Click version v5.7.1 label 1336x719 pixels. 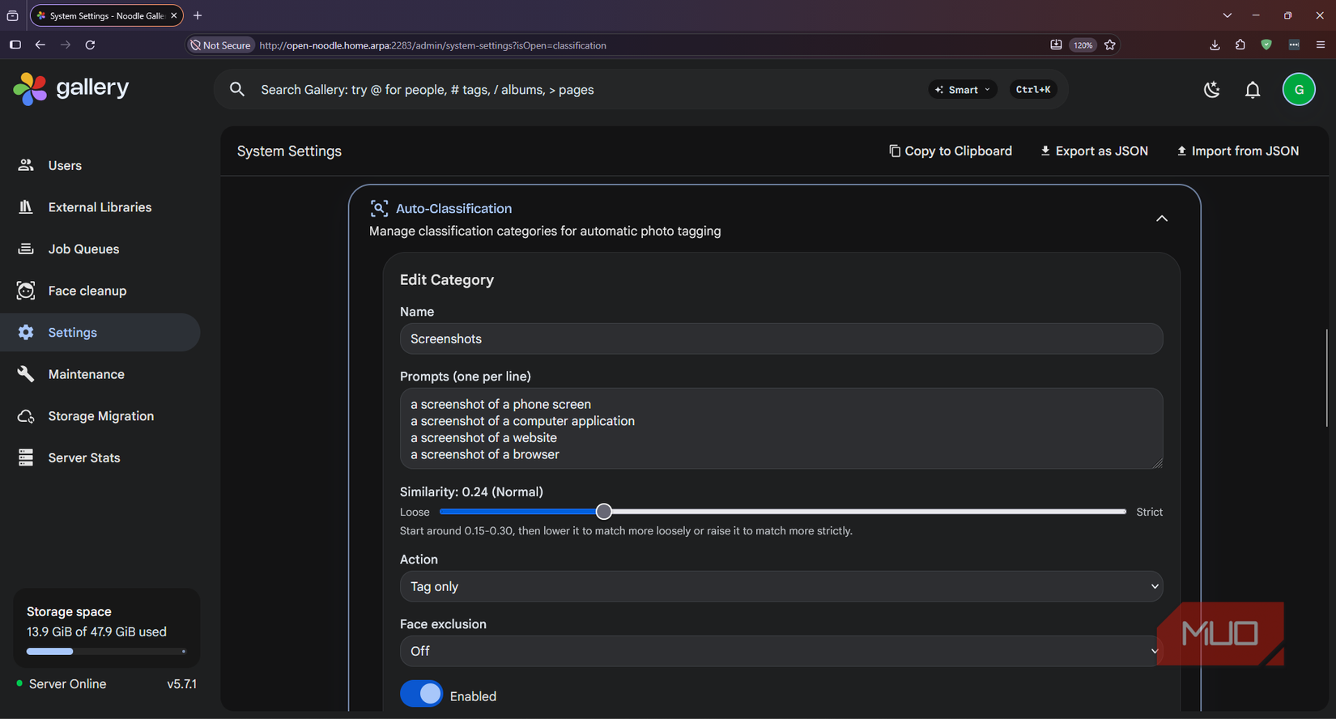[181, 684]
